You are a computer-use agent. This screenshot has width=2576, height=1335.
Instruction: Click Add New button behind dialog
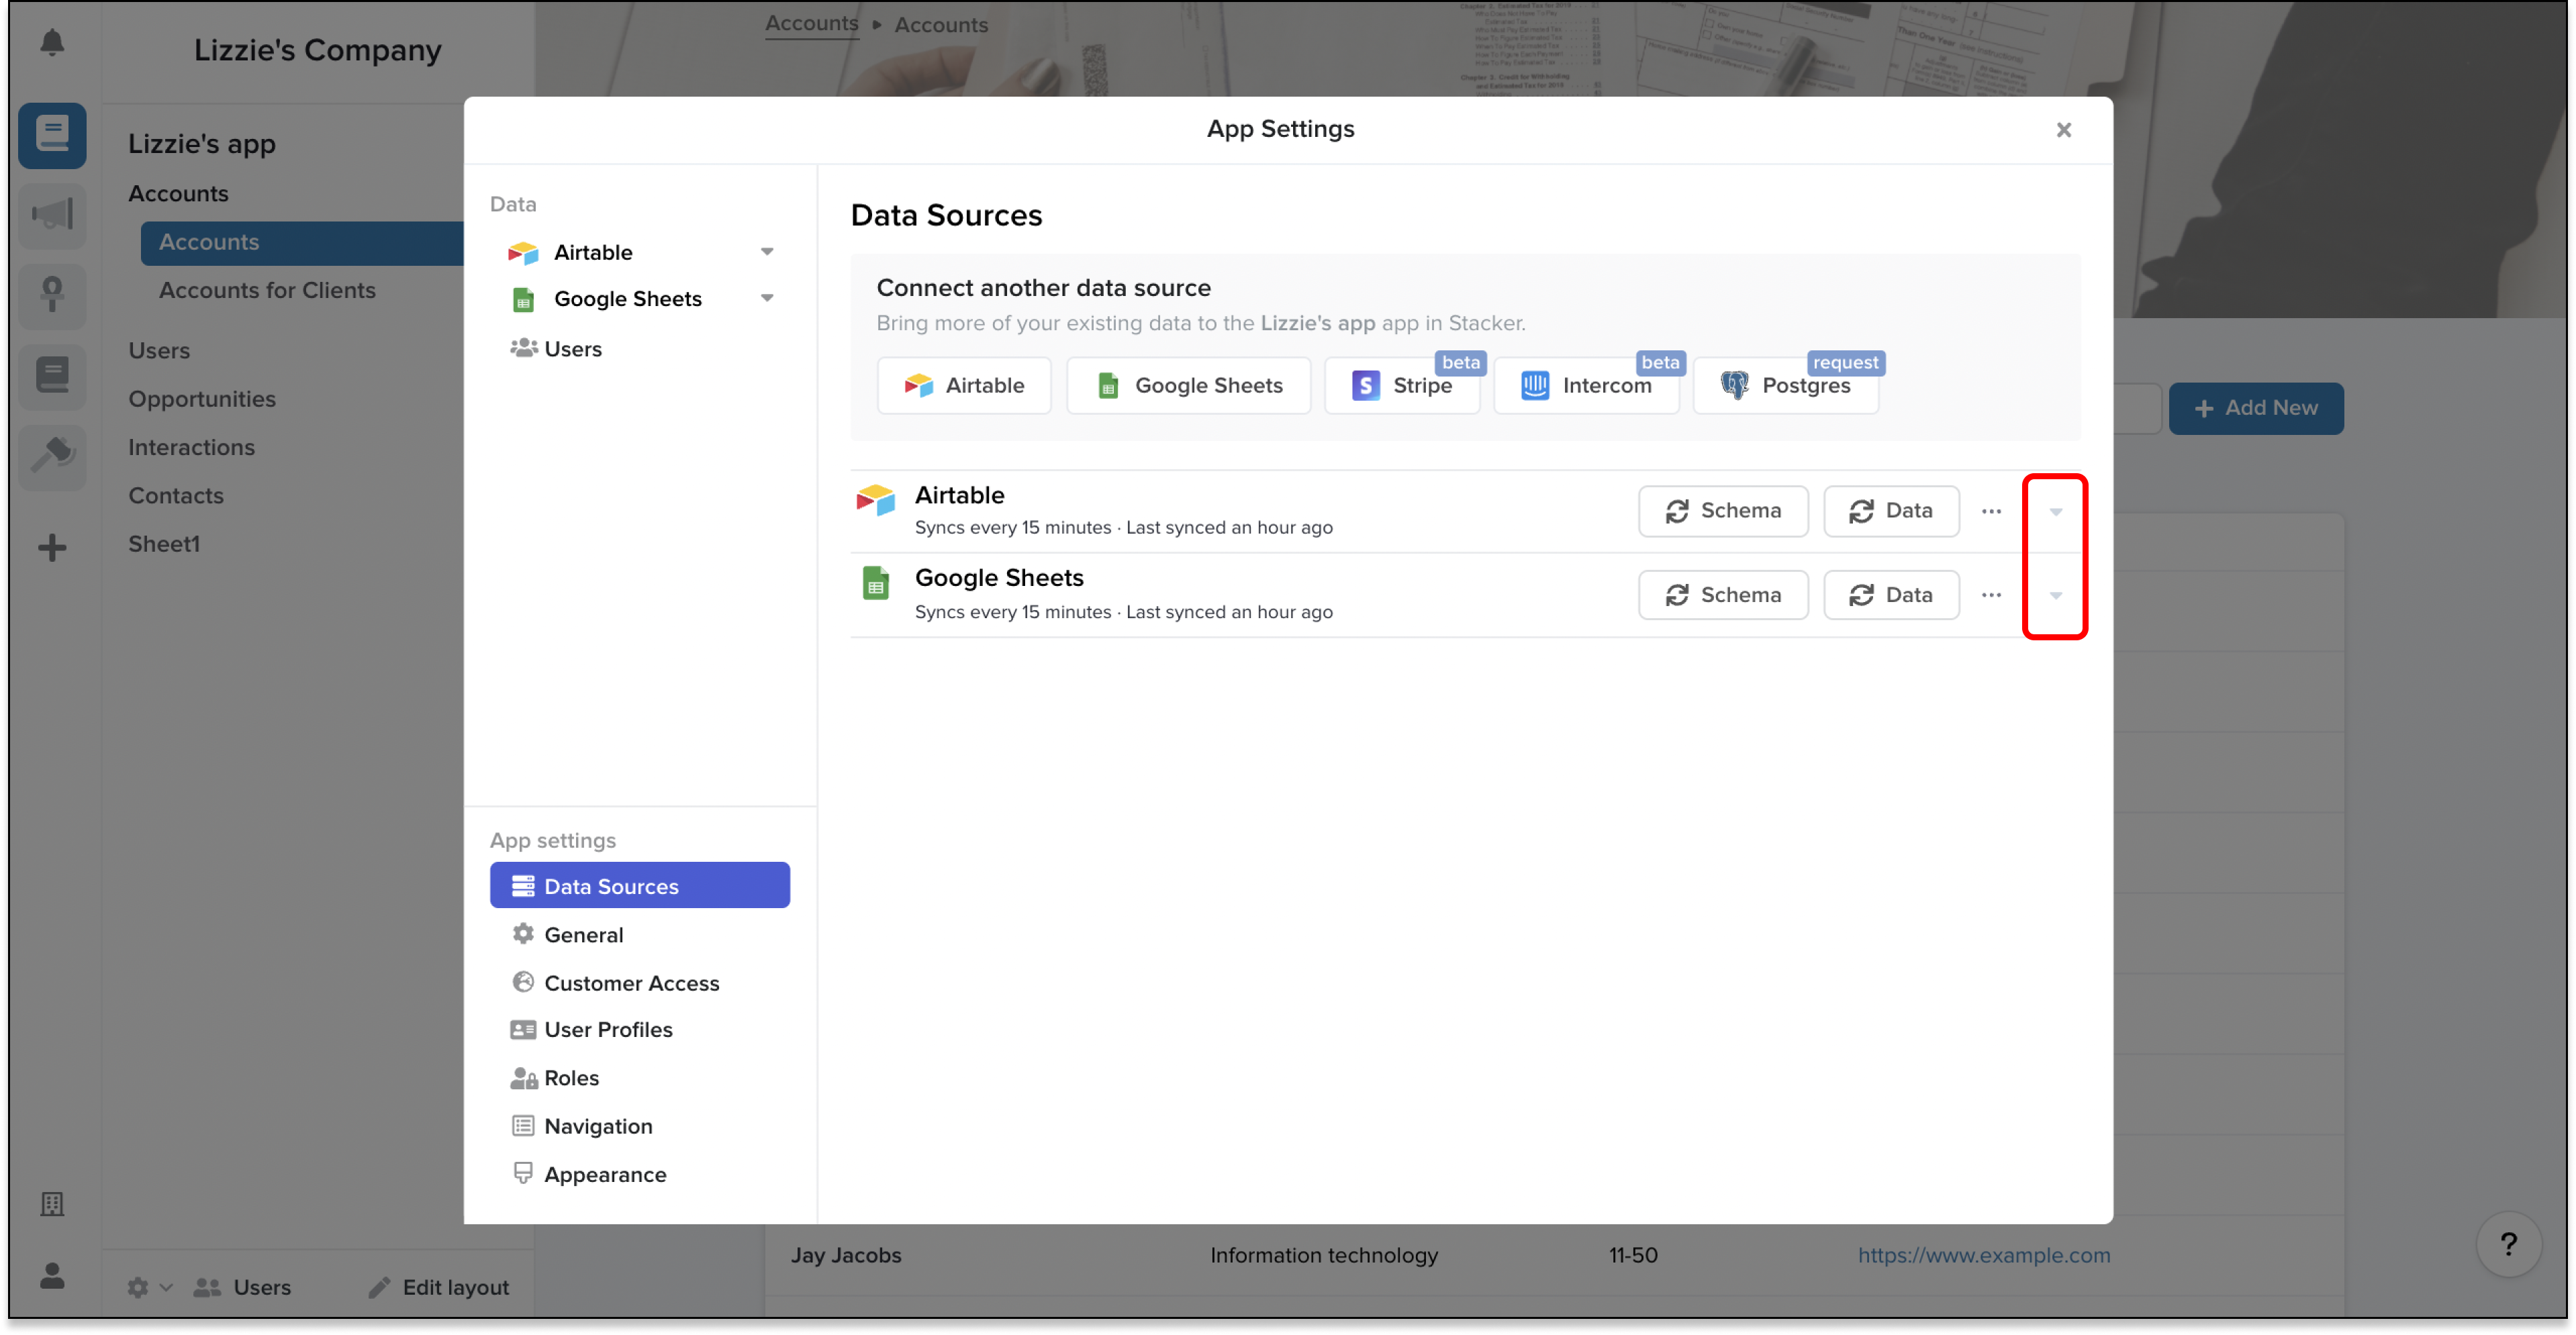[x=2256, y=408]
